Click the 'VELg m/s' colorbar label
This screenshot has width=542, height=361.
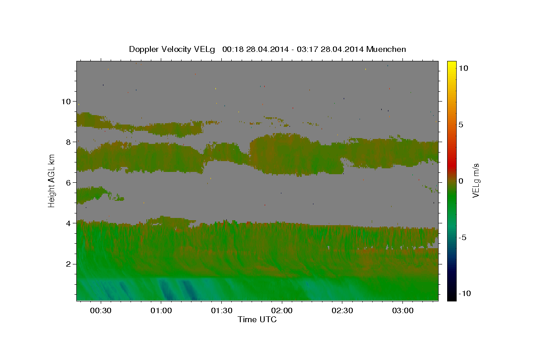coord(476,180)
